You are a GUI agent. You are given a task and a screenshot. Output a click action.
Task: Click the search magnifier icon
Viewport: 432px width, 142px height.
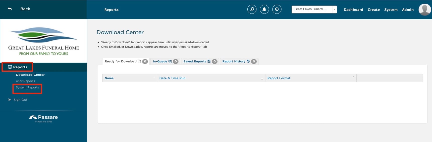[252, 9]
